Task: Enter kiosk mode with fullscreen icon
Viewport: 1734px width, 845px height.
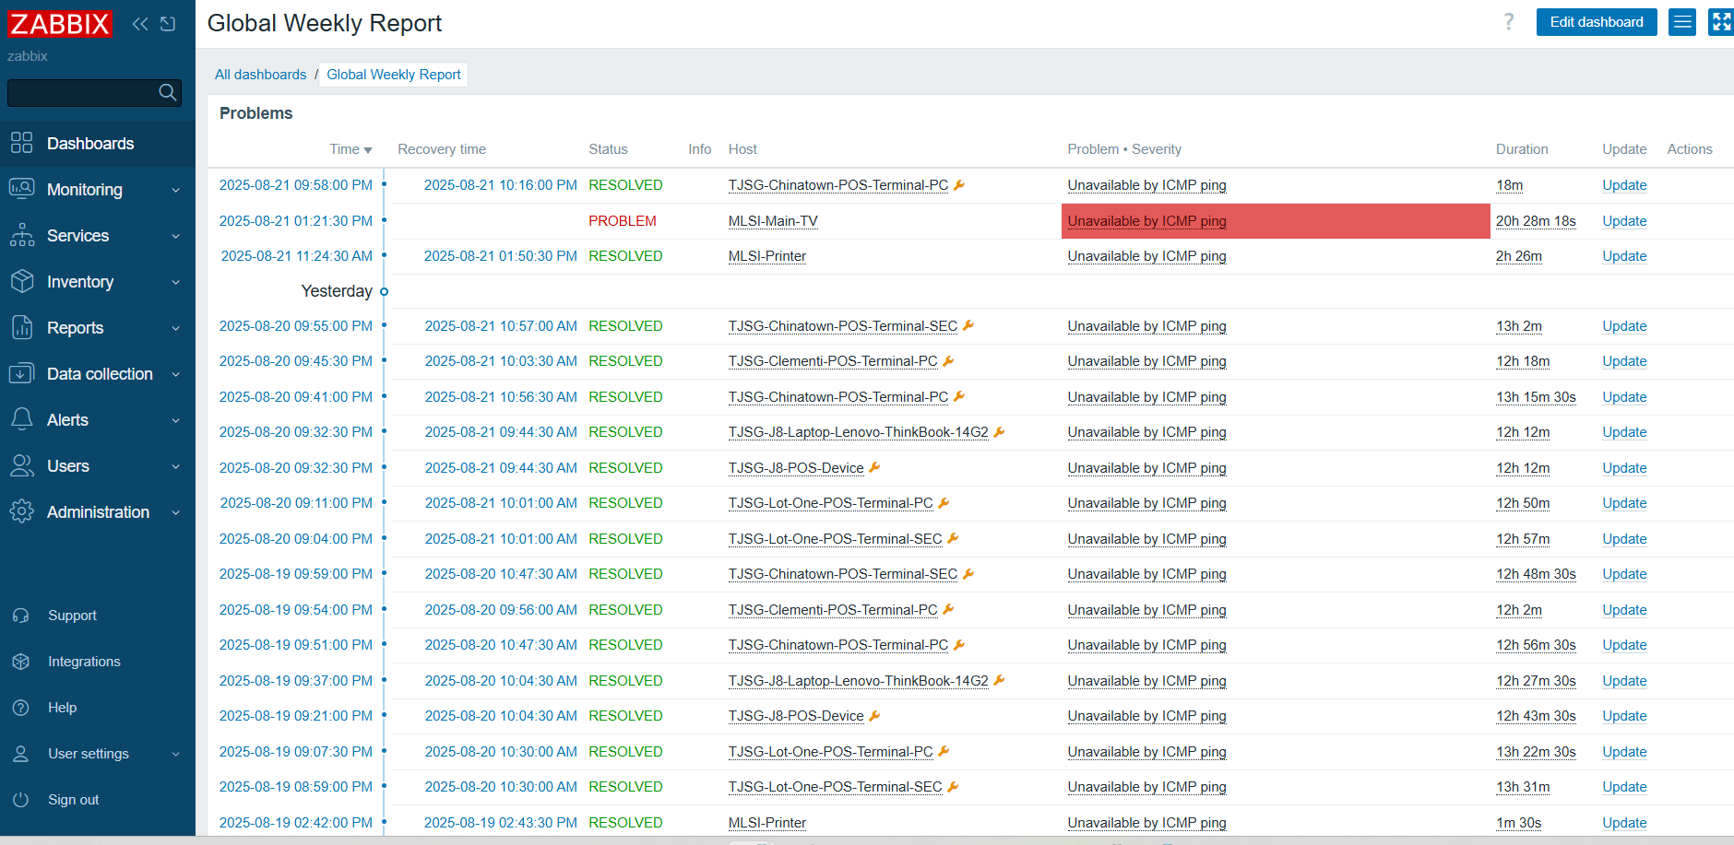Action: (x=1720, y=22)
